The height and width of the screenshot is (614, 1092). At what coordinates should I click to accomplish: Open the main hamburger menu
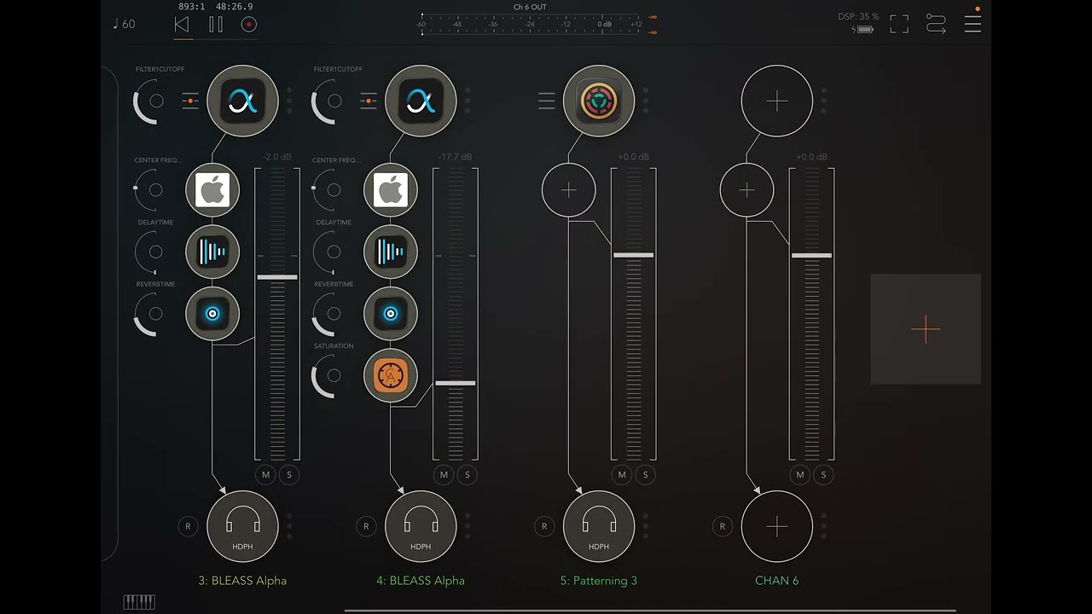[x=973, y=24]
